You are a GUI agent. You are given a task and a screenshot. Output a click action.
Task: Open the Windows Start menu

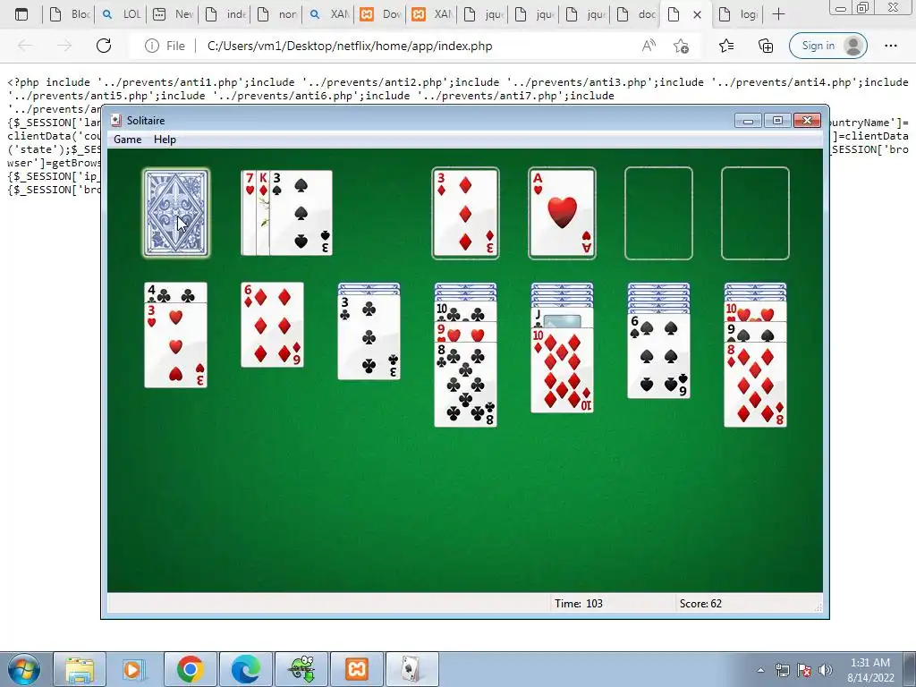[x=23, y=669]
